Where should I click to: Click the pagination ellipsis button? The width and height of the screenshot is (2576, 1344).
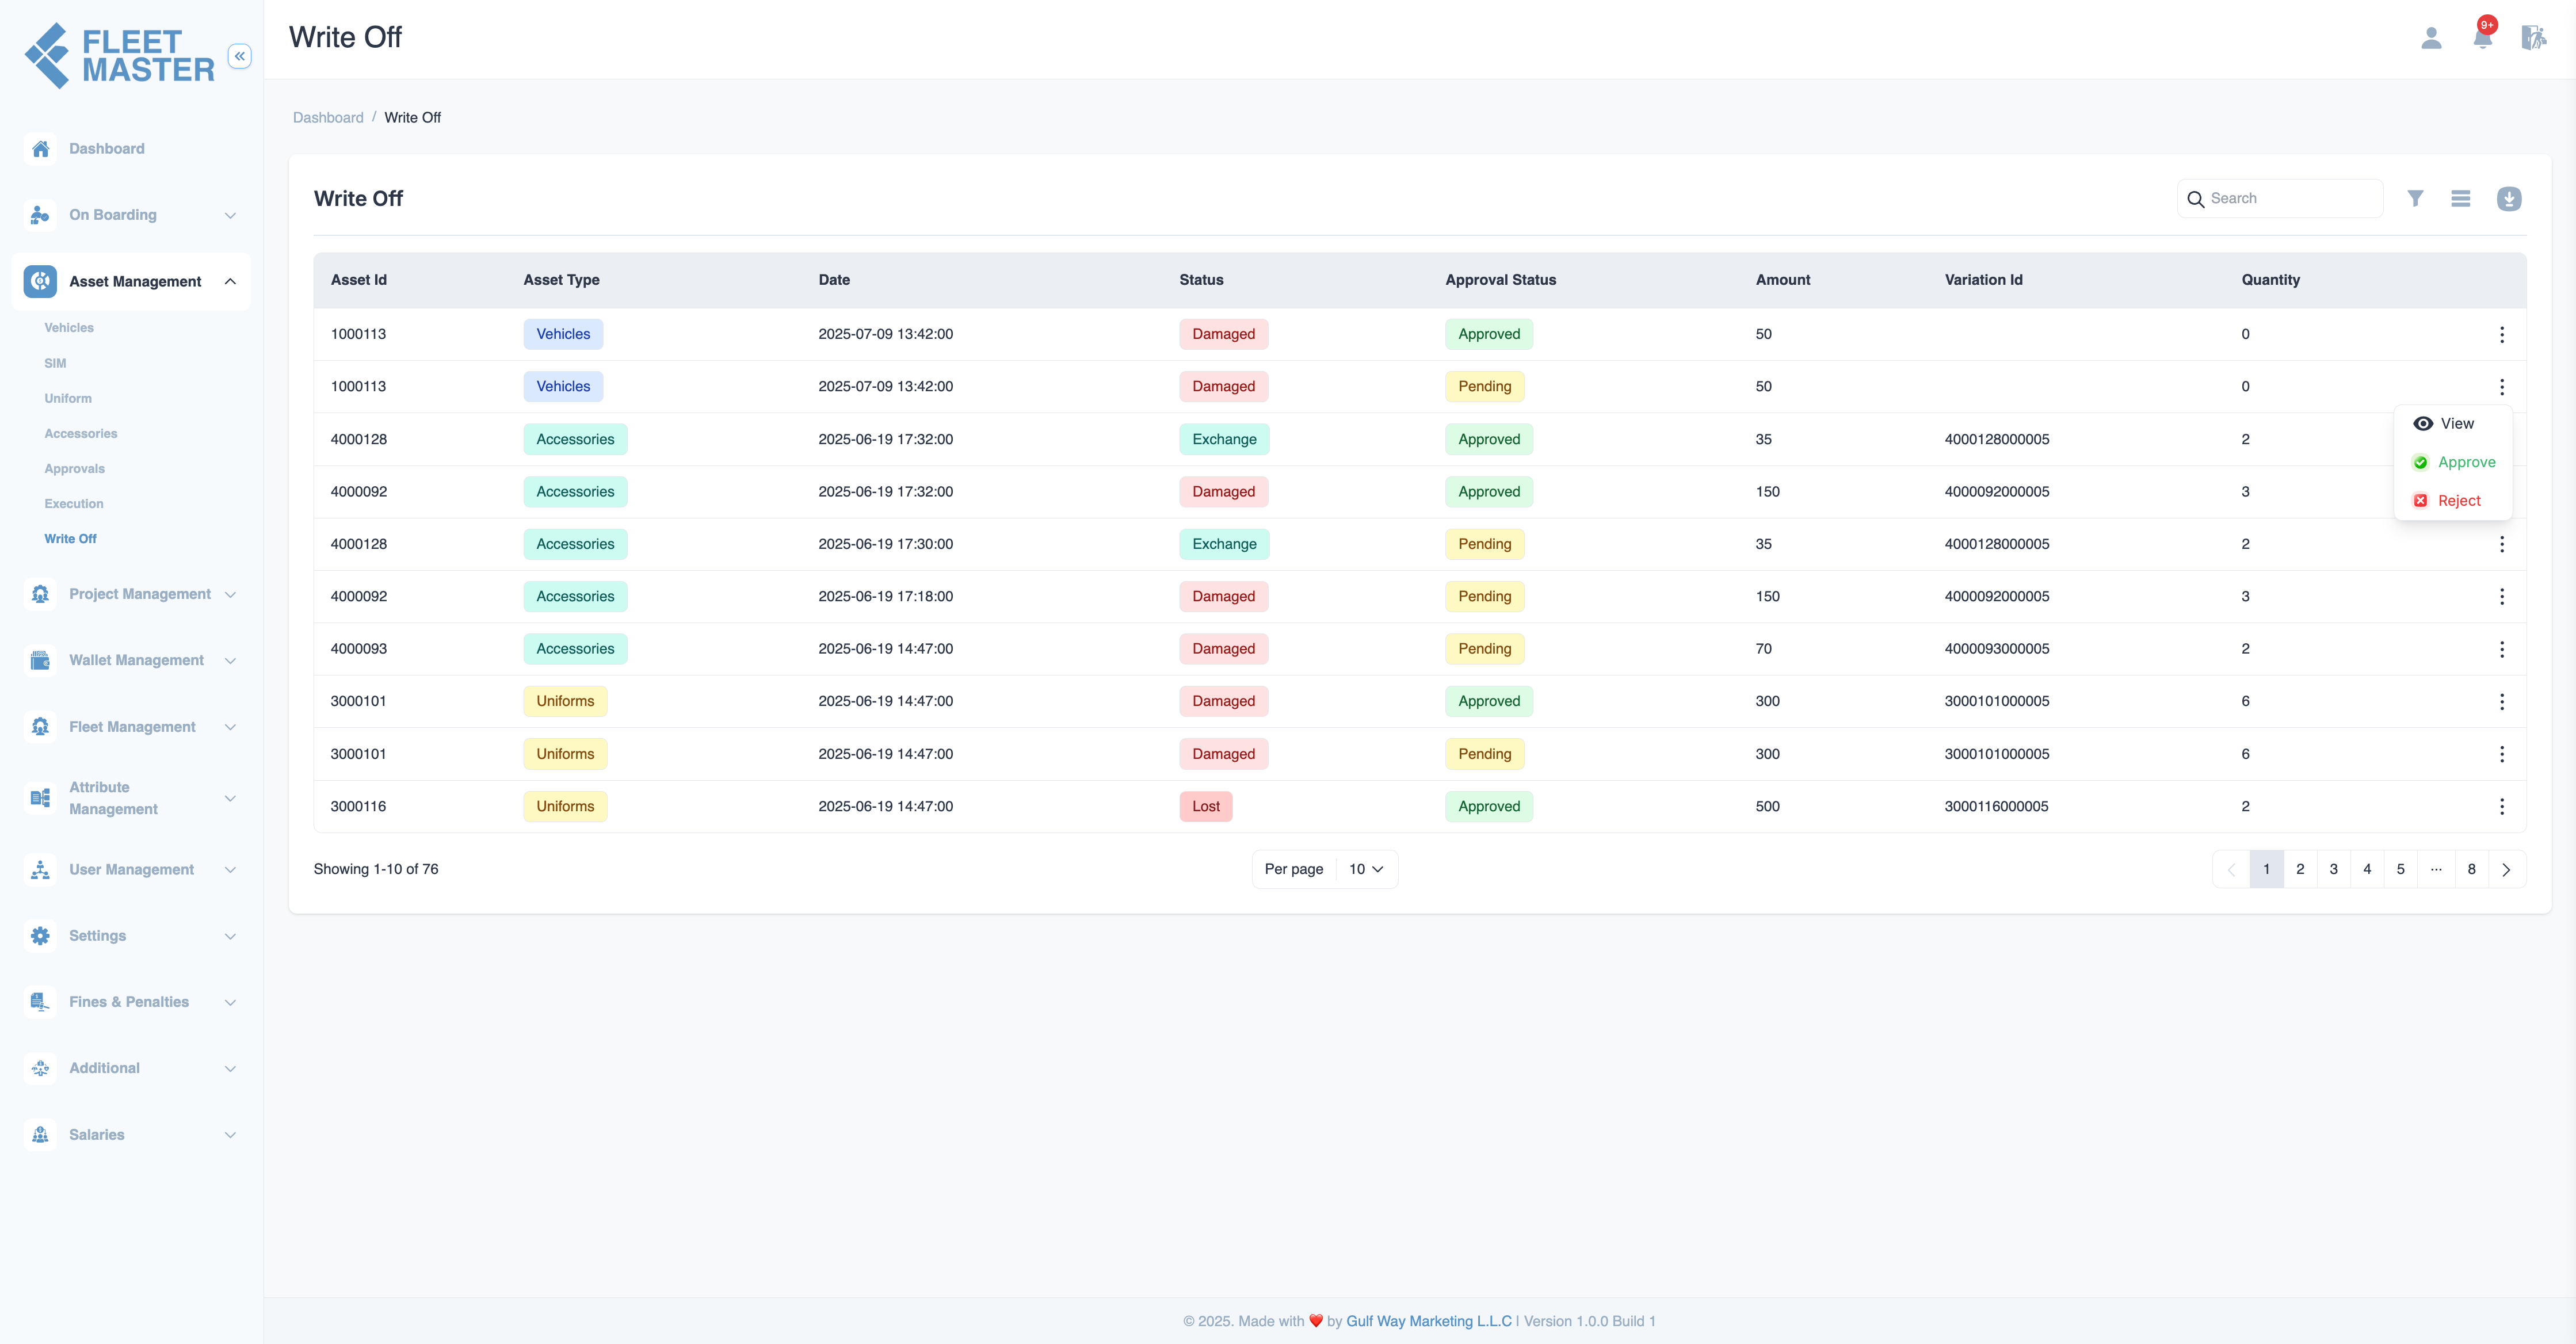[x=2436, y=869]
